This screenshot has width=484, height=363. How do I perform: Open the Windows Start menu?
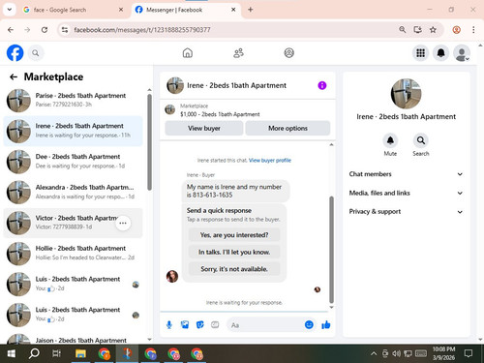[x=11, y=353]
